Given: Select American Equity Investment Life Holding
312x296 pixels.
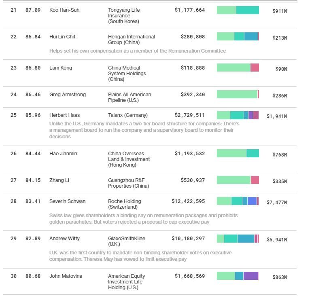Looking at the screenshot, I should click(x=126, y=282).
